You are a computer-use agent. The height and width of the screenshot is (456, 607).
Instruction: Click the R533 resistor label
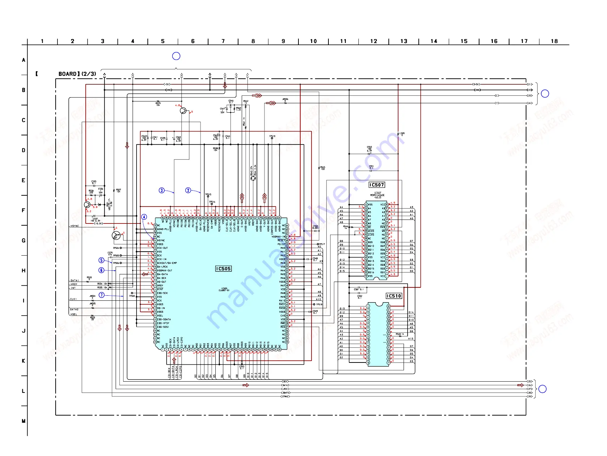(x=89, y=278)
